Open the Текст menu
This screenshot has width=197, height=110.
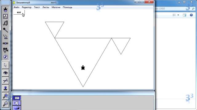[x=37, y=7]
